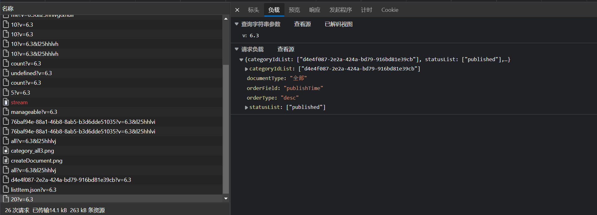Click the createDocument.png image icon

6,160
